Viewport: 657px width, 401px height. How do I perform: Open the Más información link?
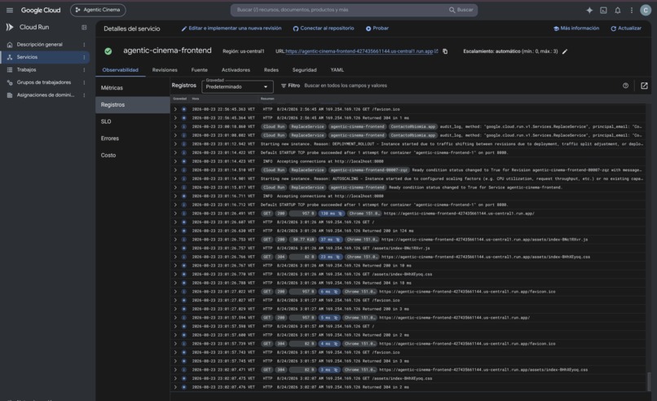(x=576, y=29)
